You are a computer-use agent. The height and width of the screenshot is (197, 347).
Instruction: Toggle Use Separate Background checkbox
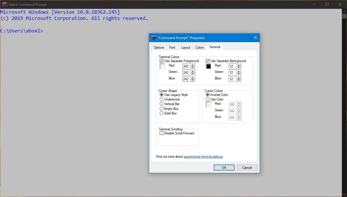208,61
